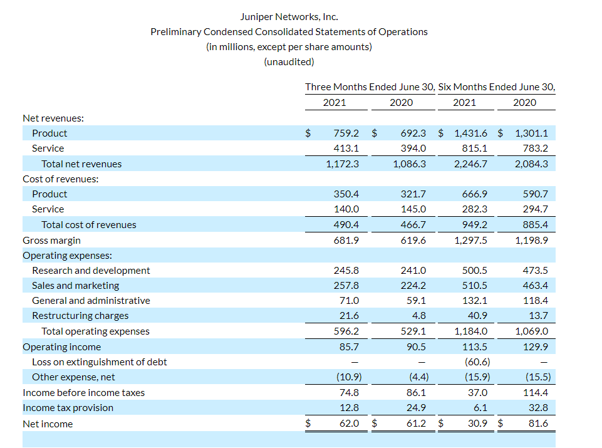Image resolution: width=602 pixels, height=448 pixels.
Task: Click 'Loss on extinguishment of debt' label
Action: click(99, 362)
